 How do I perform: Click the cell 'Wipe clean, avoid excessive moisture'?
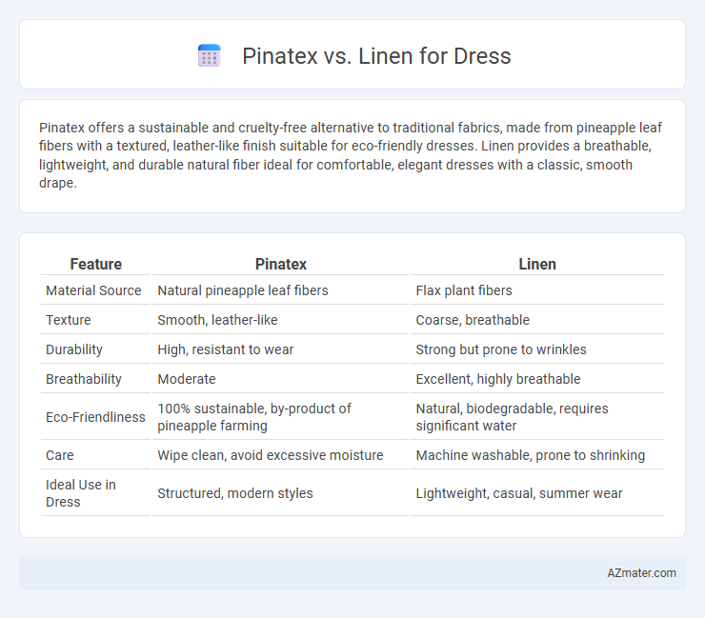click(x=271, y=455)
